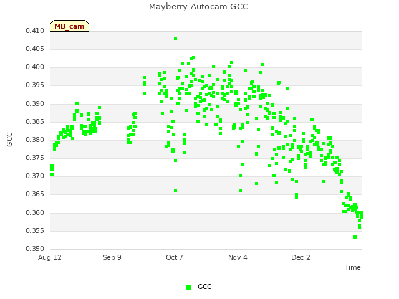Click the 0.365 y-axis value
The width and height of the screenshot is (399, 299).
35,194
